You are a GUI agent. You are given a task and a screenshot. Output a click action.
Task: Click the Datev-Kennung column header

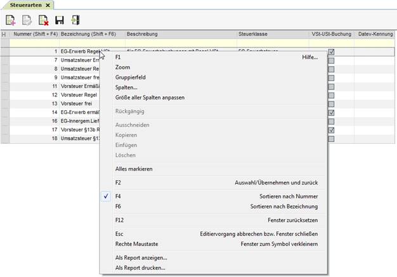[374, 34]
